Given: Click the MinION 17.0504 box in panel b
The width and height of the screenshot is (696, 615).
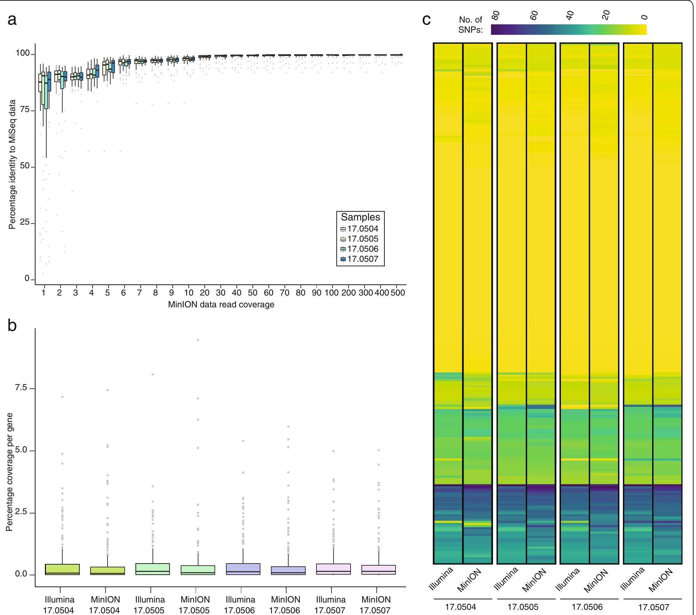Looking at the screenshot, I should click(107, 571).
